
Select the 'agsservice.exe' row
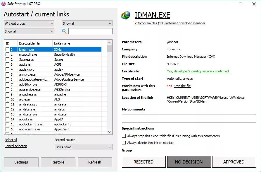pyautogui.click(x=53, y=89)
